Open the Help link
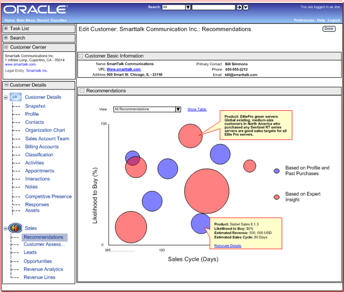This screenshot has width=344, height=292. point(321,20)
